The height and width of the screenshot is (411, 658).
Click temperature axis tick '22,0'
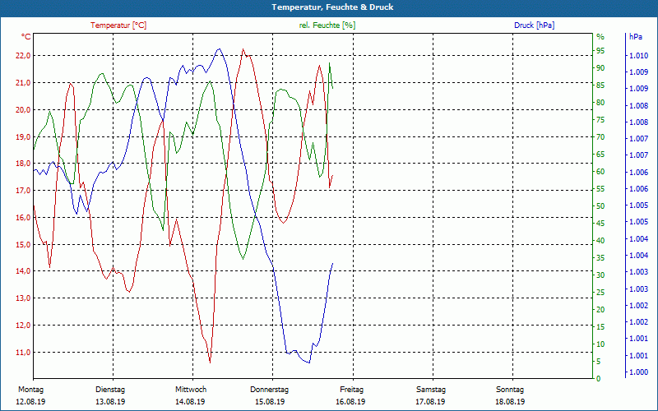pos(24,56)
